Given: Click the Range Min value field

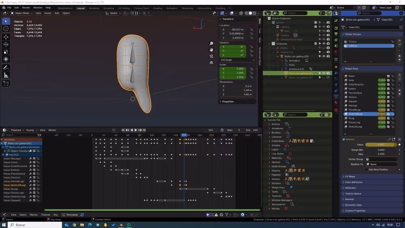Looking at the screenshot, I should tap(381, 150).
